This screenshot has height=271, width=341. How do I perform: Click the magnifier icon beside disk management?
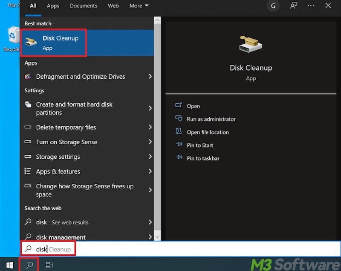(28, 237)
